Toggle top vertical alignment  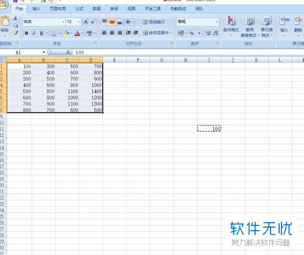click(x=105, y=22)
